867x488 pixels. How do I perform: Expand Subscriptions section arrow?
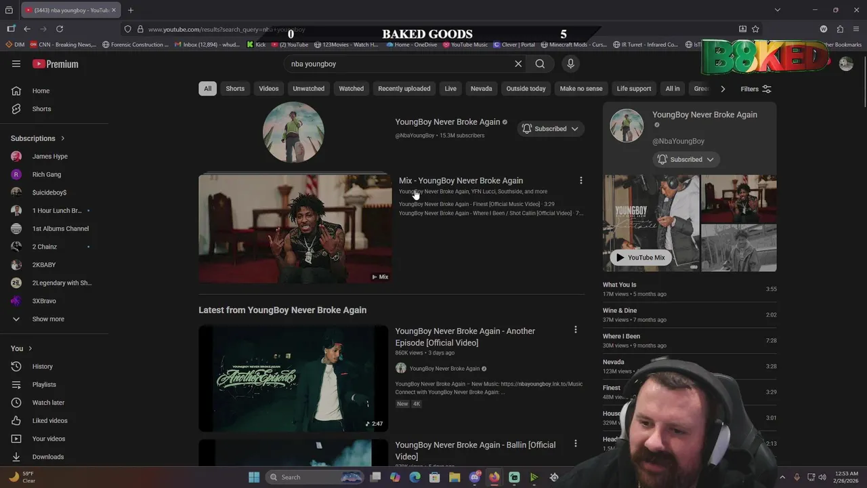[x=63, y=138]
